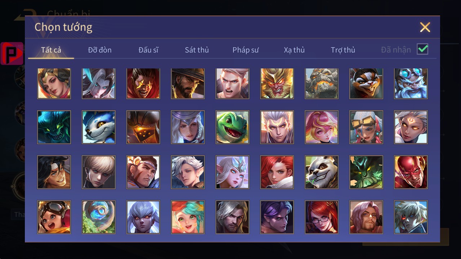
Task: Select the golden monkey king hero portrait
Action: coord(277,83)
